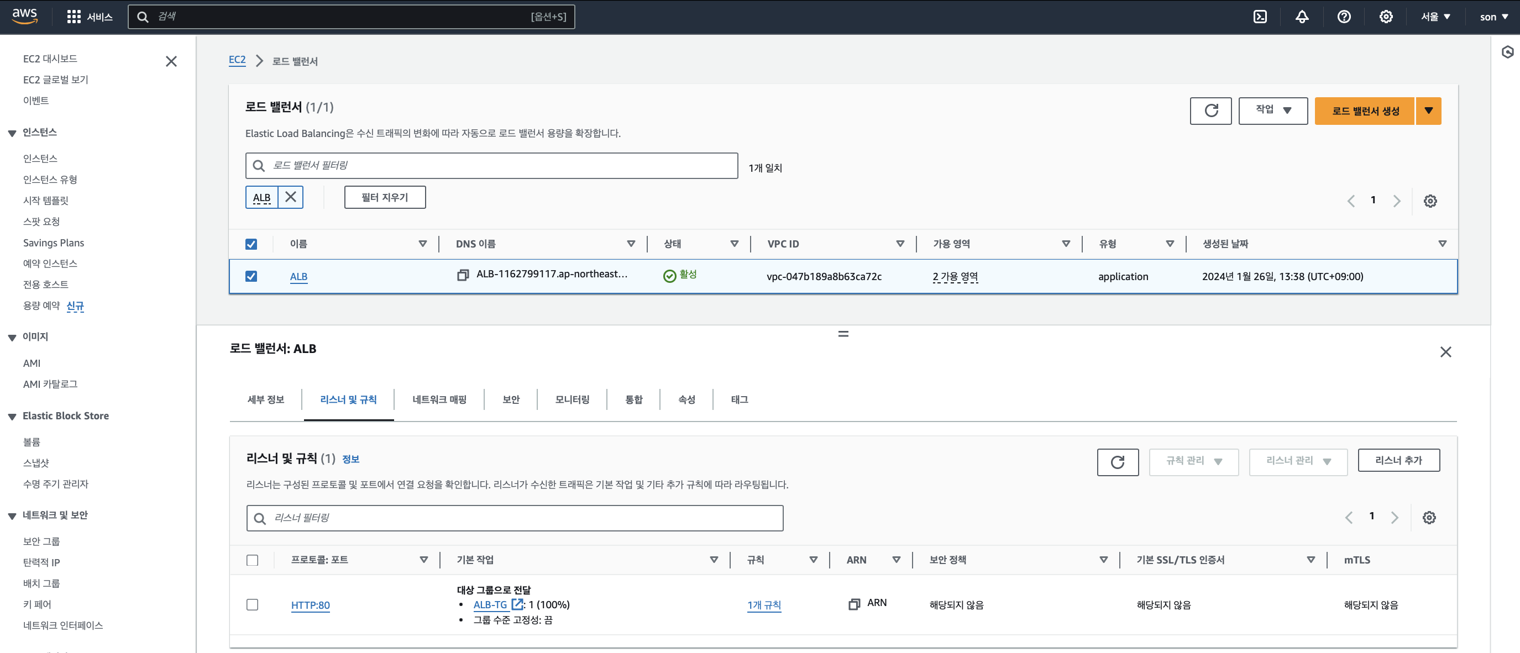The height and width of the screenshot is (653, 1520).
Task: Open 볼륨 in the sidebar
Action: (32, 443)
